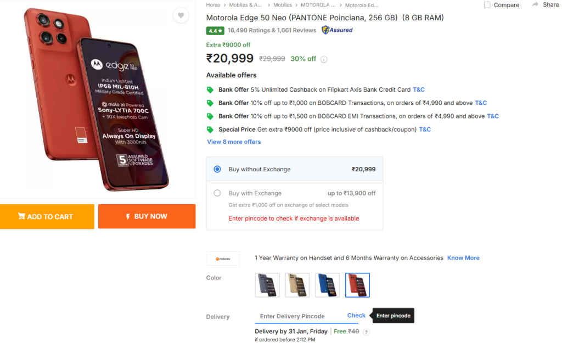Click the Enter Delivery Pincode field
The image size is (562, 348).
(x=291, y=316)
